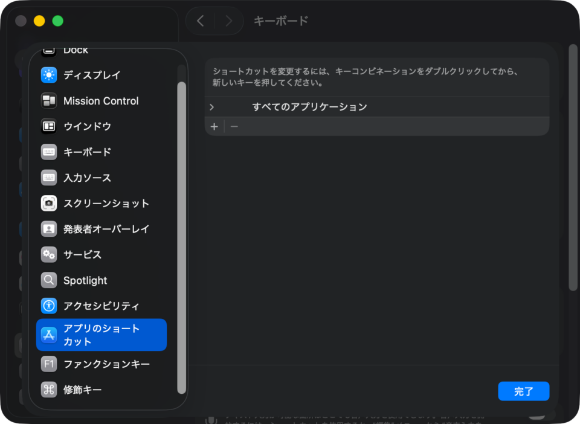
Task: Click the F1 ファンクションキー icon
Action: pyautogui.click(x=49, y=364)
